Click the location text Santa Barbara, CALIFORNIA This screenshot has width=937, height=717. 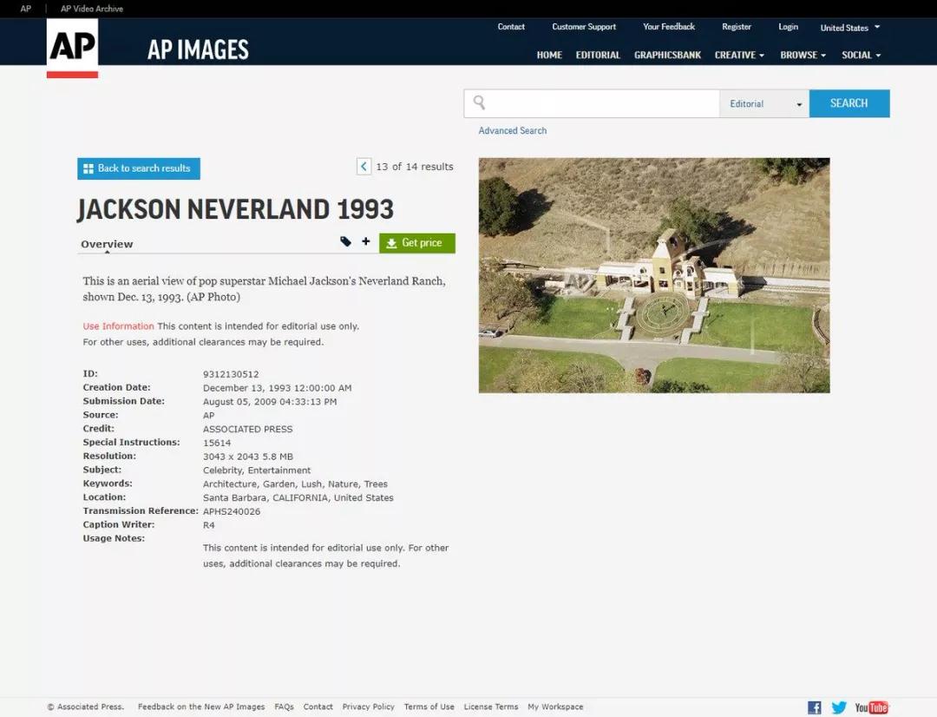click(x=298, y=497)
